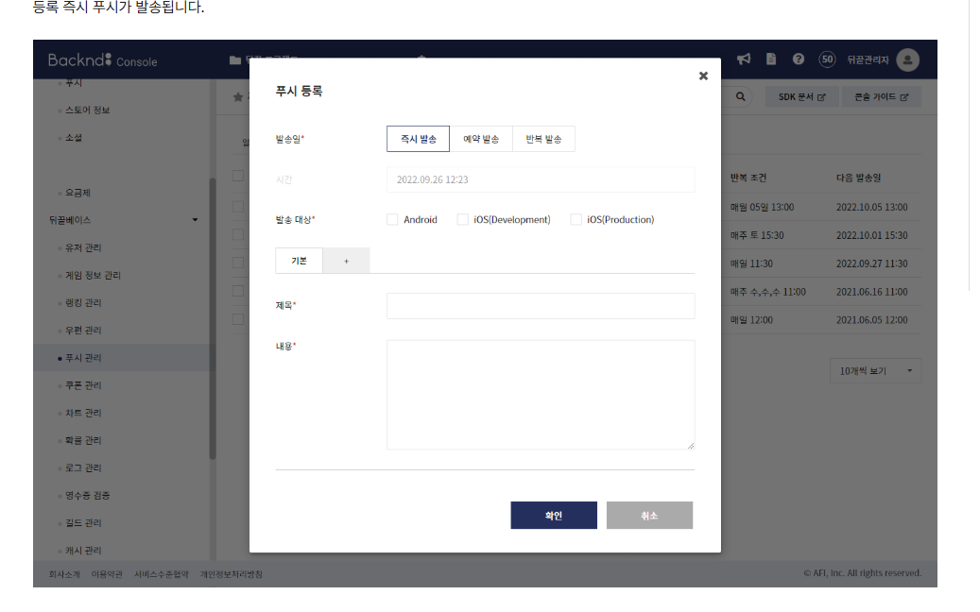Image resolution: width=980 pixels, height=612 pixels.
Task: Close the push registration dialog
Action: 703,76
